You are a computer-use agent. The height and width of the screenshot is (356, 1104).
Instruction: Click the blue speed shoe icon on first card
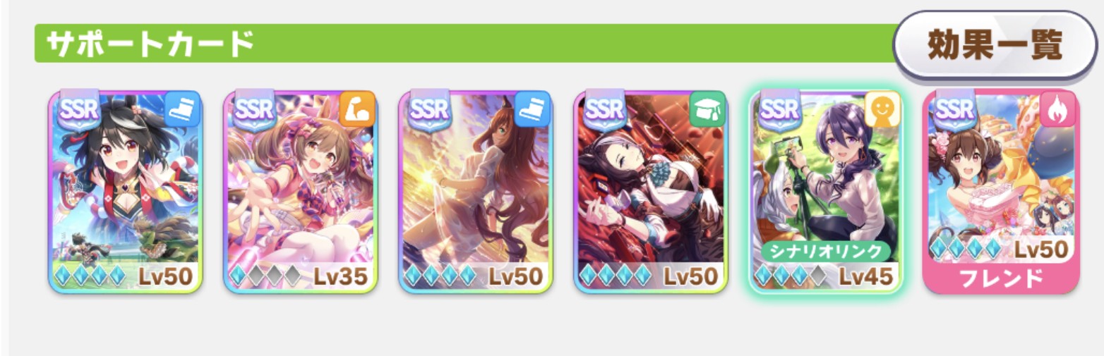tap(182, 109)
